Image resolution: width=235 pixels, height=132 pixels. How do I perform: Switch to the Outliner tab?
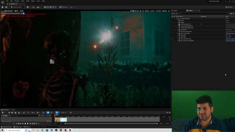[x=191, y=11]
